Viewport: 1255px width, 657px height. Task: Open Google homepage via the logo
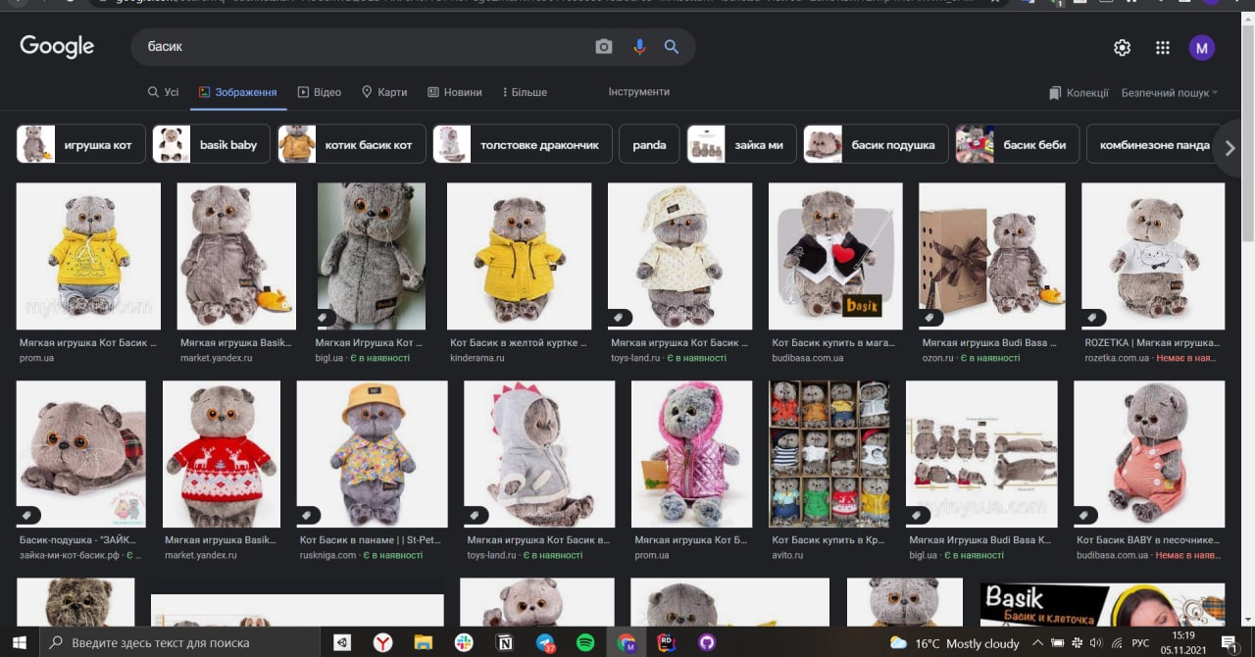point(57,46)
